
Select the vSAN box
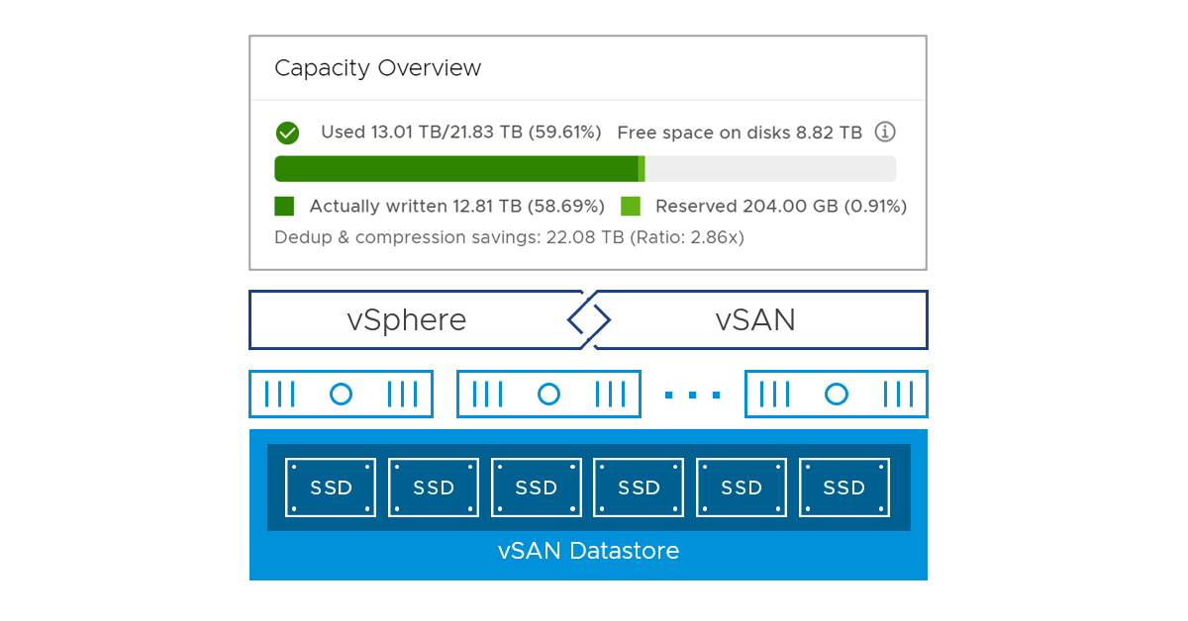[x=756, y=320]
